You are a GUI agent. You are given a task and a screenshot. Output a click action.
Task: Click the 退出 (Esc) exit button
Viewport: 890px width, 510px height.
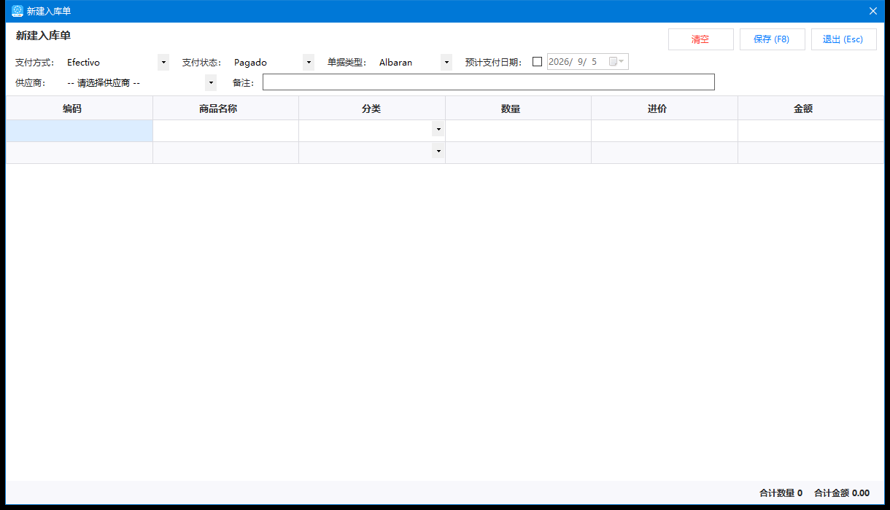point(843,39)
